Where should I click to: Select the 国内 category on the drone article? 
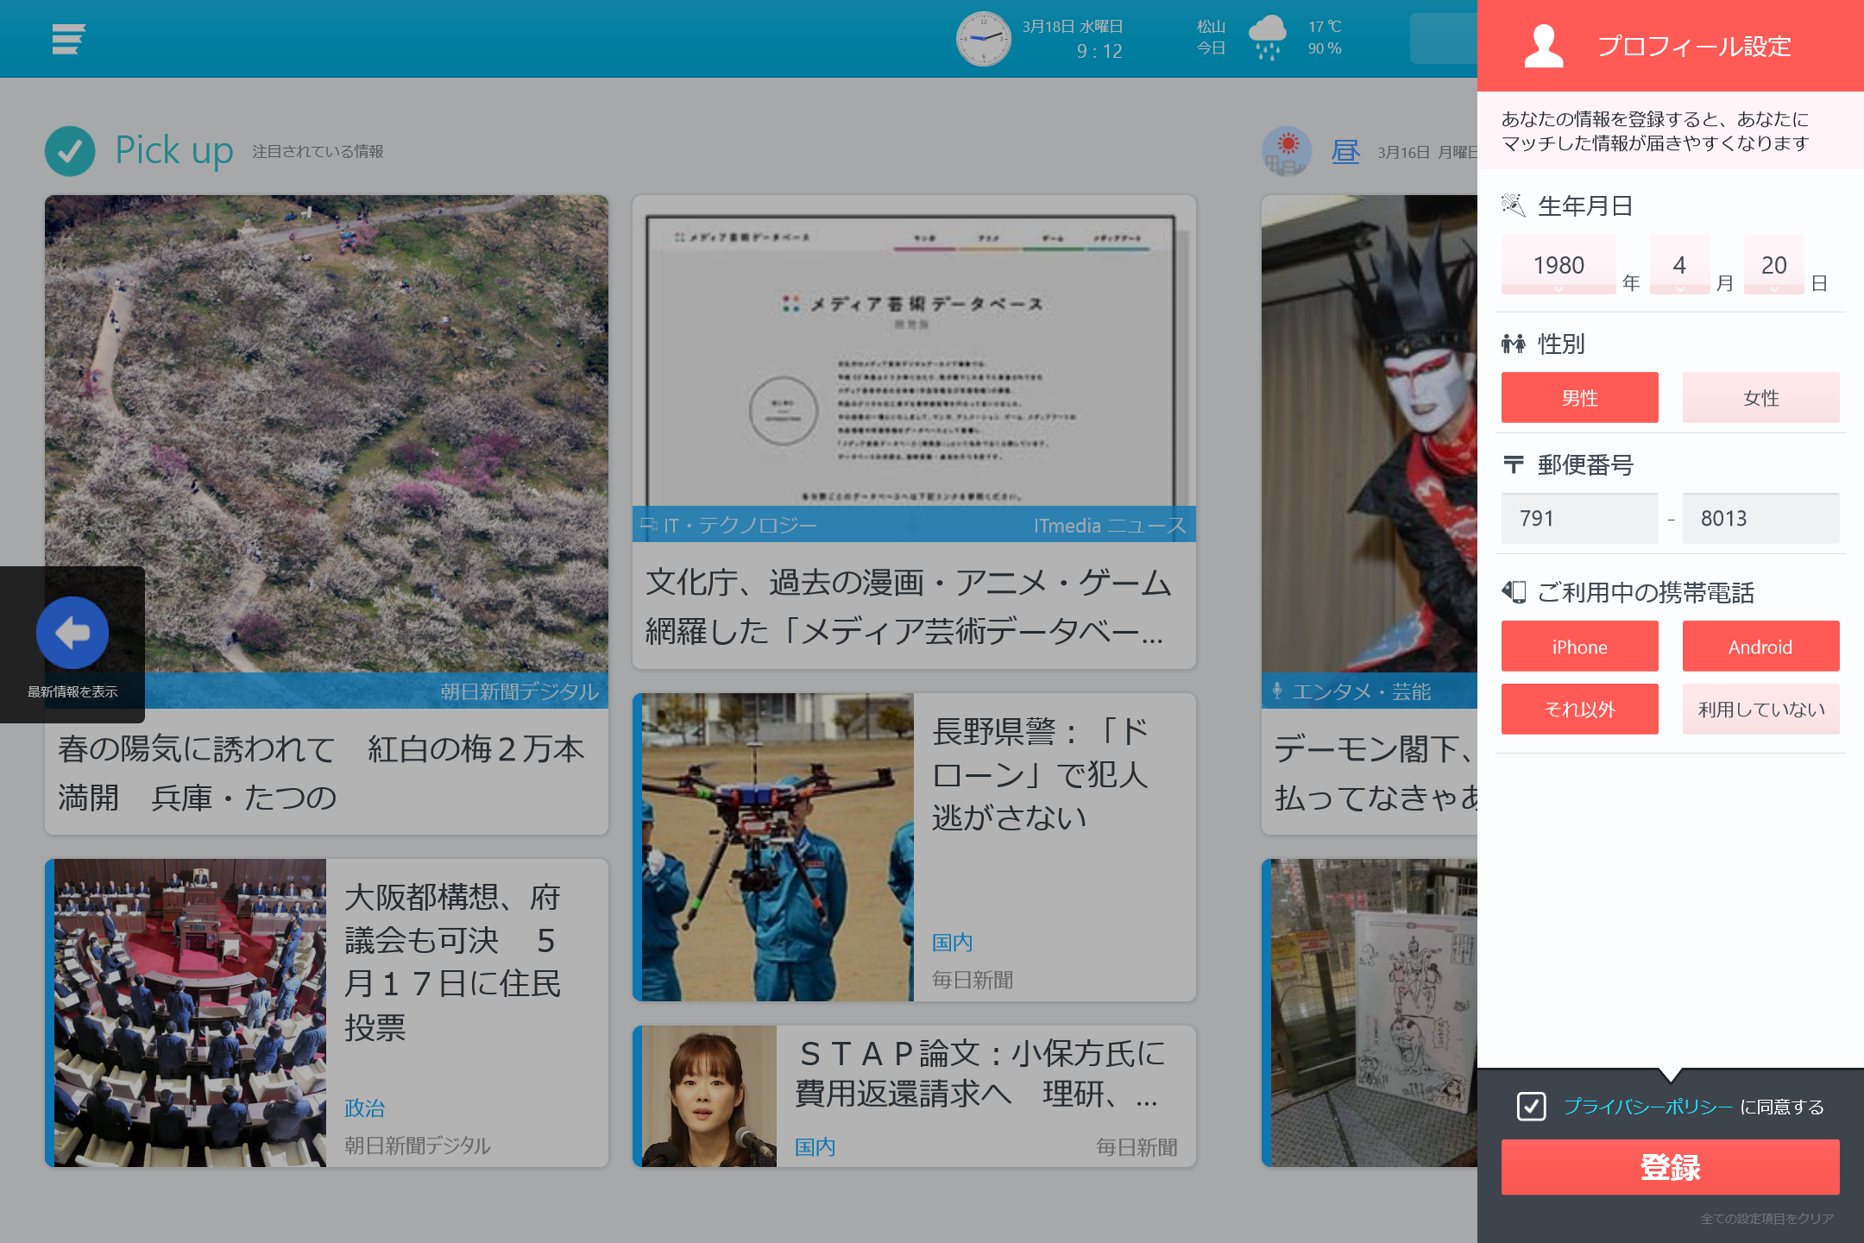[950, 942]
